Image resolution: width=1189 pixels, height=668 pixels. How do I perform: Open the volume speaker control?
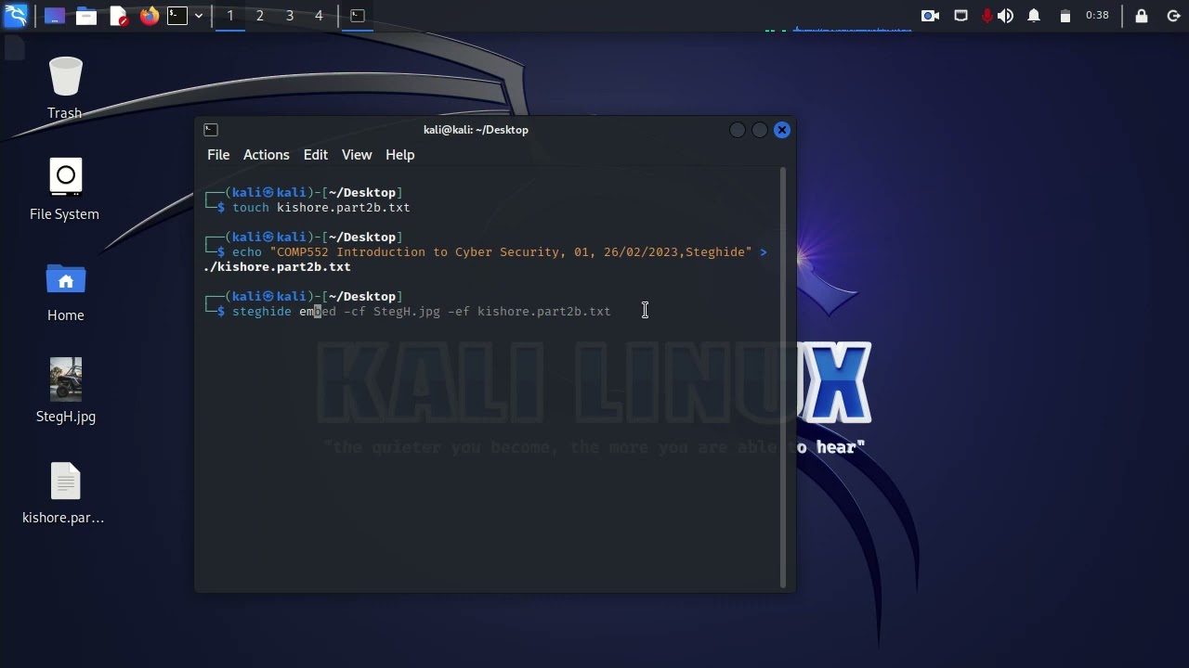click(1006, 16)
